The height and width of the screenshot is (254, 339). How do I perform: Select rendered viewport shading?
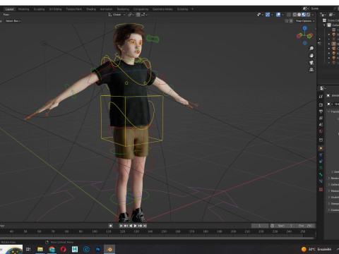(308, 15)
